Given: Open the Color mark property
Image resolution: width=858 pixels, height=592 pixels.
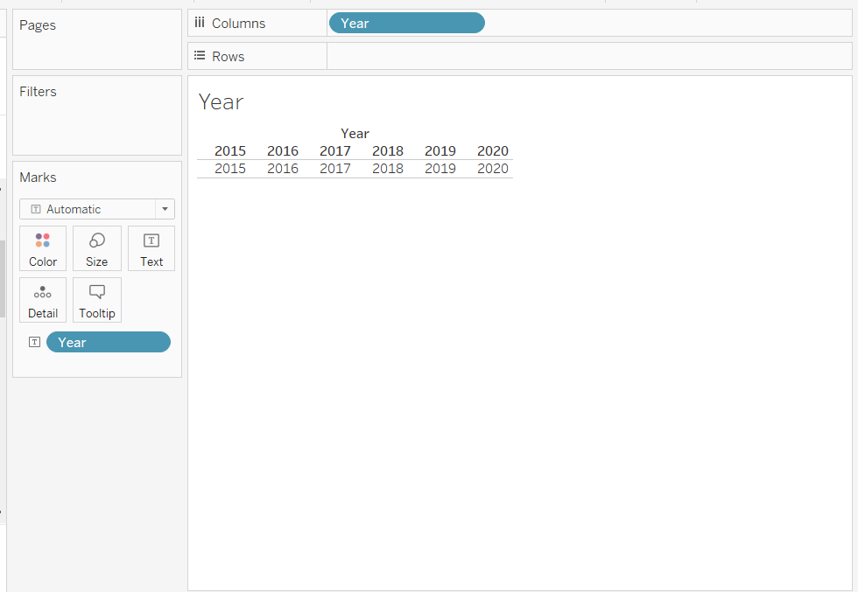Looking at the screenshot, I should [43, 248].
